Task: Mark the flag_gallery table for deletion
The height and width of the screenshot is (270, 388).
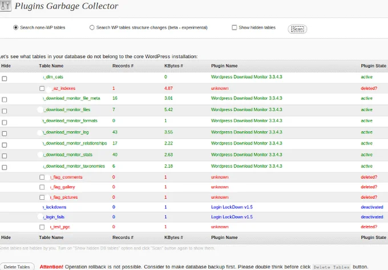Action: [x=42, y=187]
